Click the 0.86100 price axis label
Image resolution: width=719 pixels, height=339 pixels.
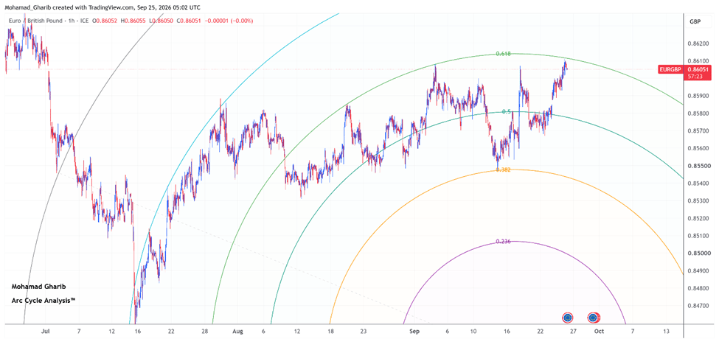tap(698, 61)
